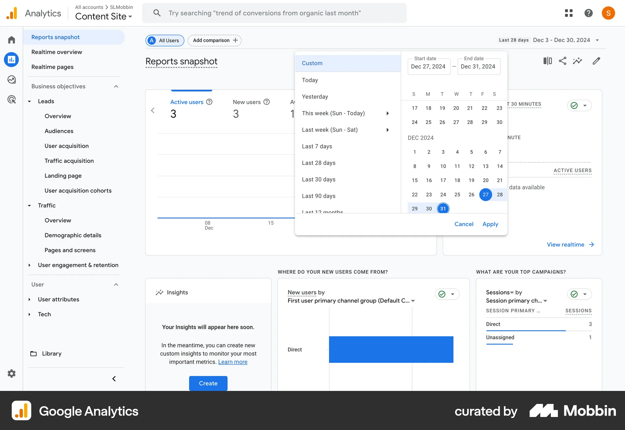Click the comparison panel icon near date range
Screen dimensions: 625x430
coord(547,61)
